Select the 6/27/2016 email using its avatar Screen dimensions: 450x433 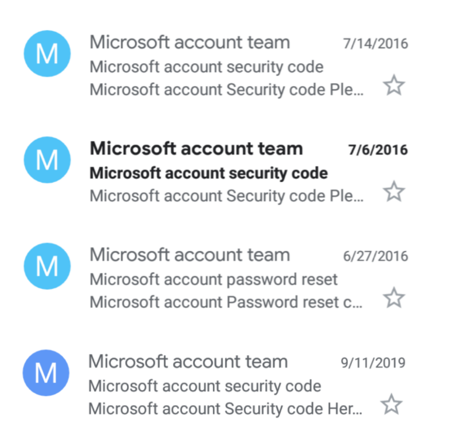(x=47, y=266)
